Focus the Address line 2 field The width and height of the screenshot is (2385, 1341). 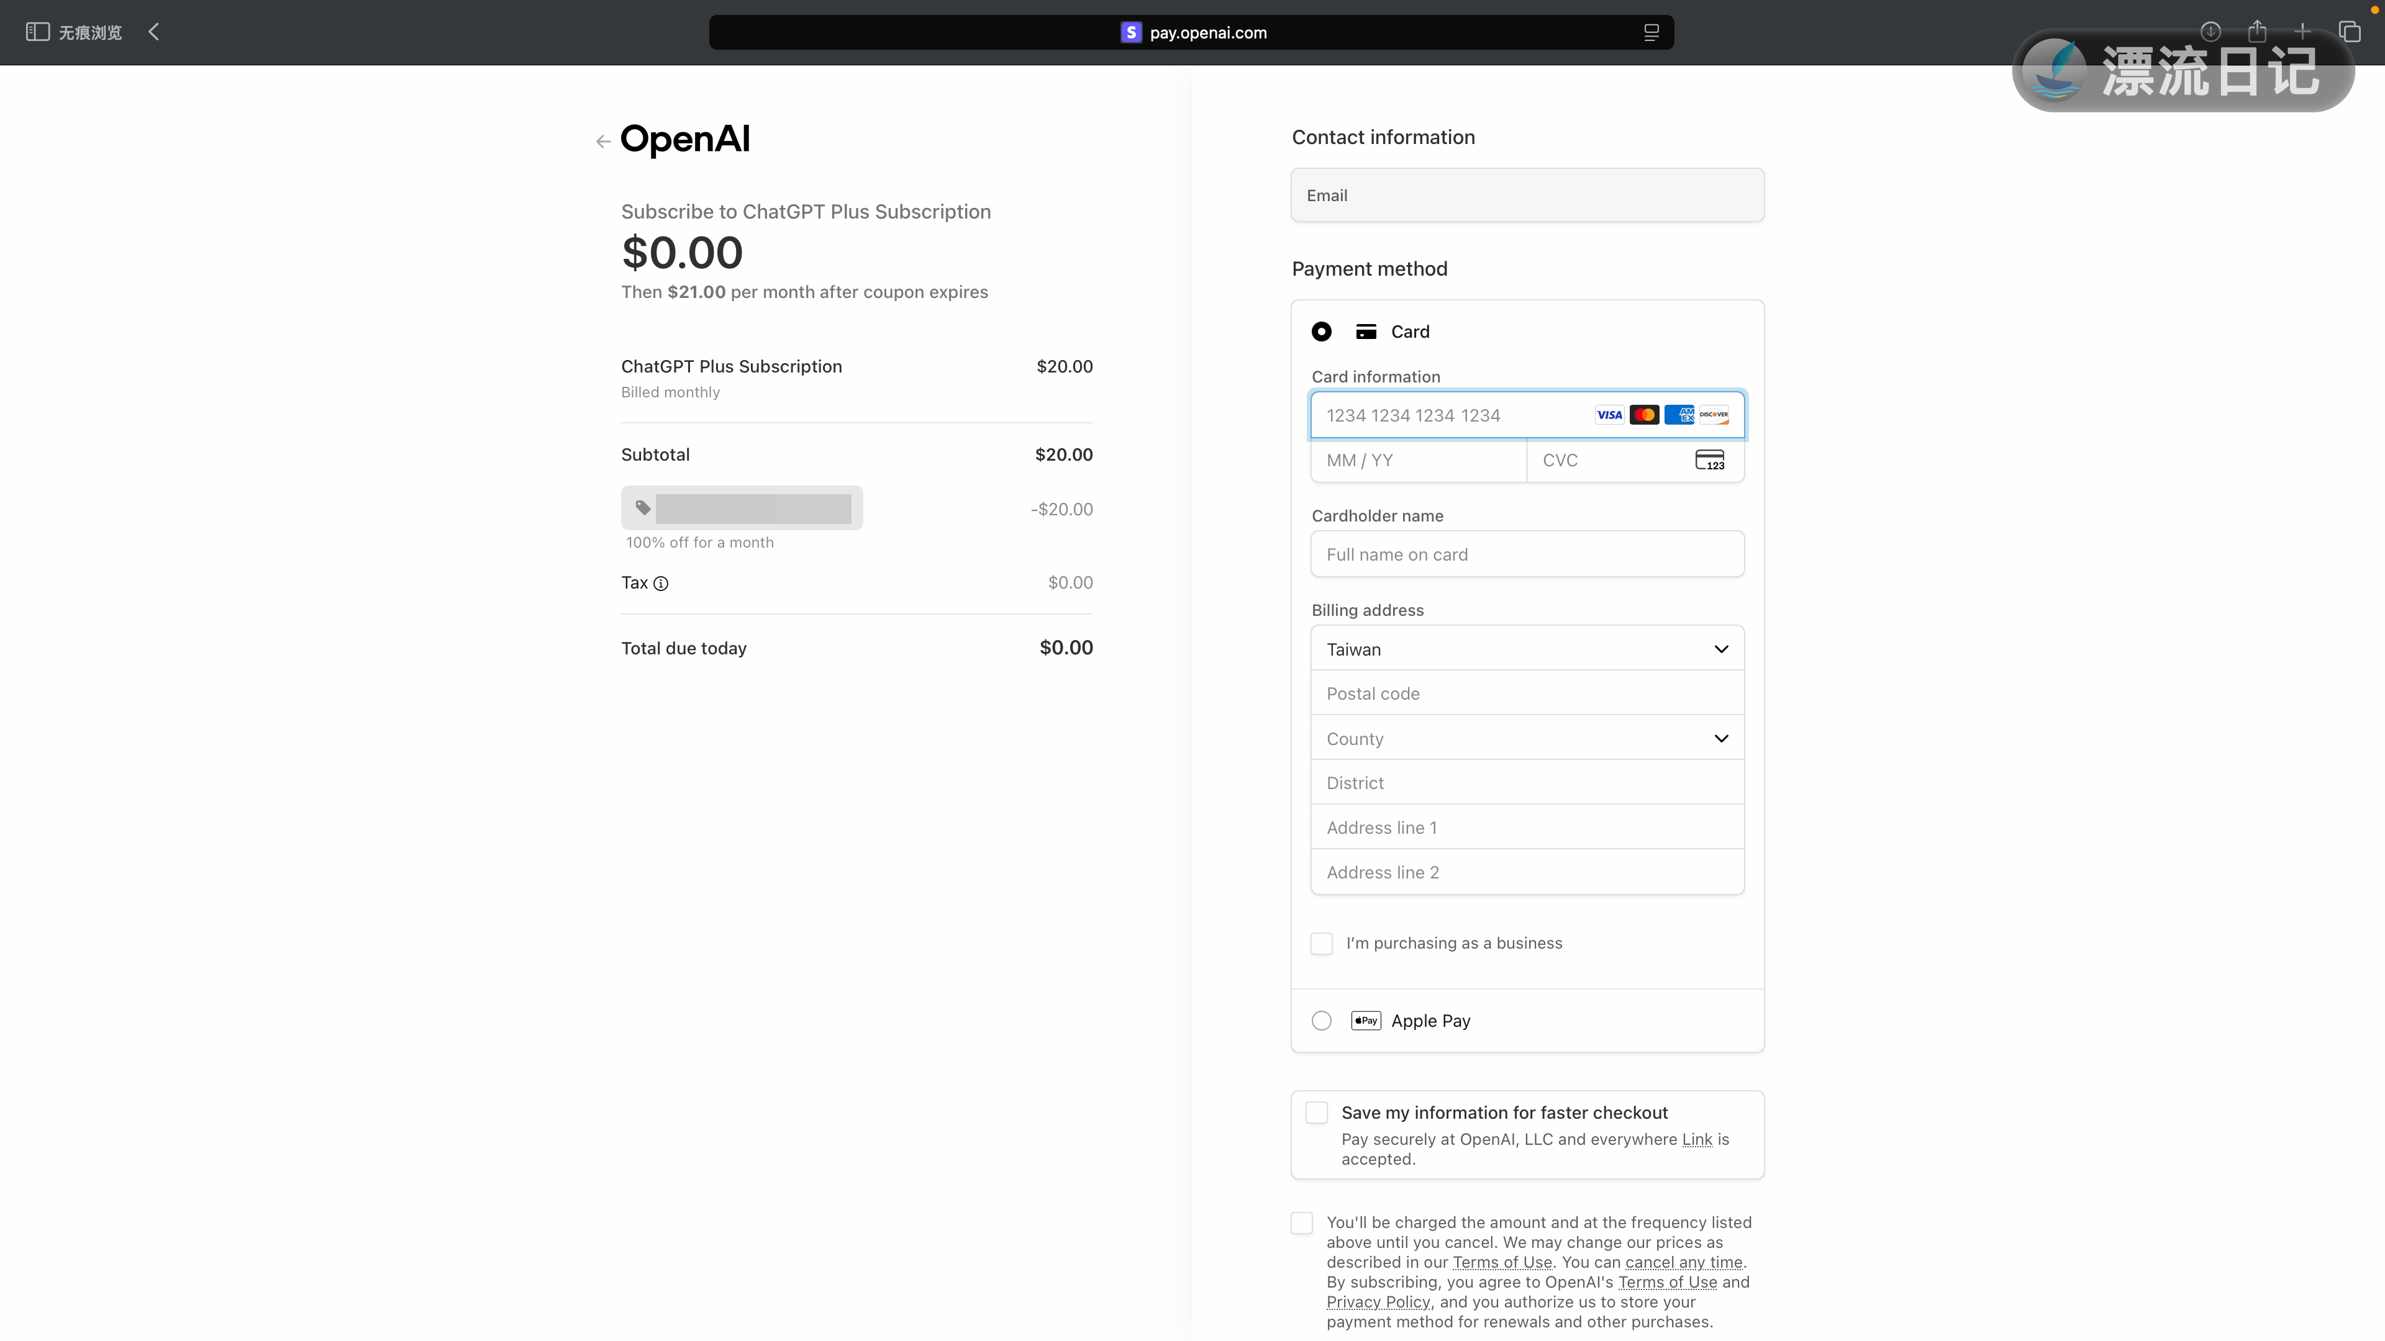[1528, 872]
